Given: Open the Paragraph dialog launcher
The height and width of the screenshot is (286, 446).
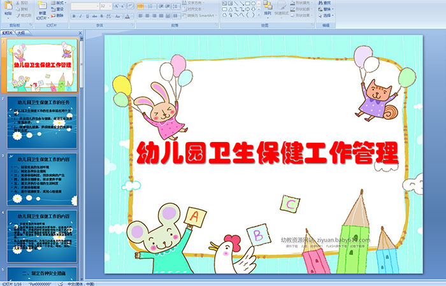Looking at the screenshot, I should 217,25.
